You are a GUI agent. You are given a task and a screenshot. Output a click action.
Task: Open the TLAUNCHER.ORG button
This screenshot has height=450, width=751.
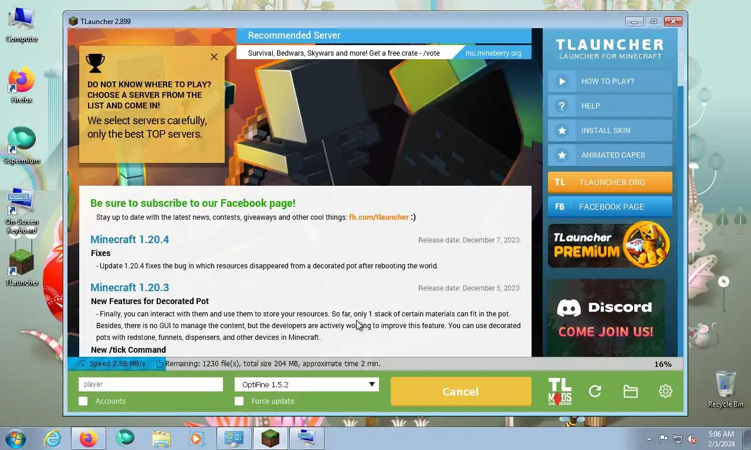point(610,182)
